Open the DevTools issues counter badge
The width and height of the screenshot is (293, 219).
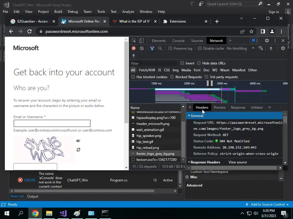tap(255, 40)
